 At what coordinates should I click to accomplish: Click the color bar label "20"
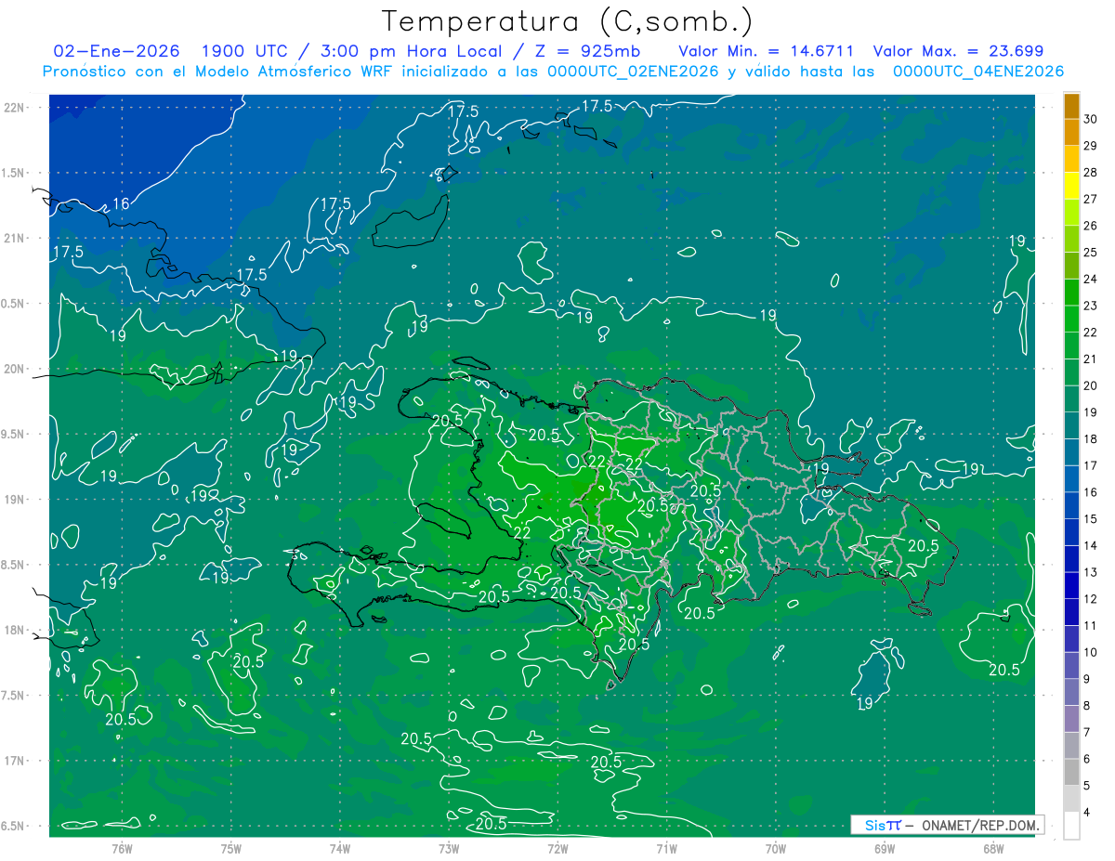pos(1091,385)
